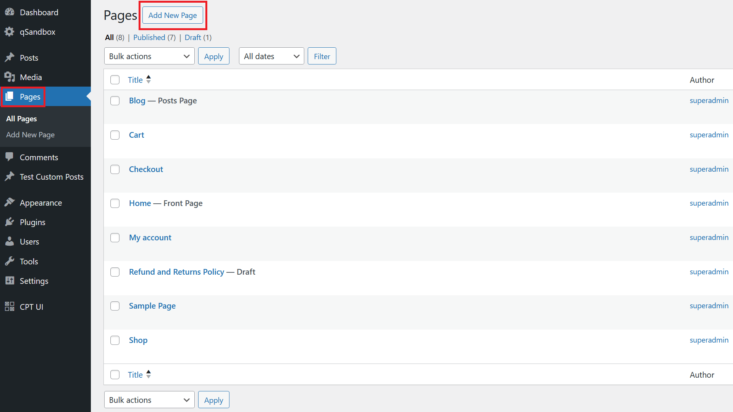Image resolution: width=733 pixels, height=412 pixels.
Task: Click the Media library icon
Action: coord(10,77)
